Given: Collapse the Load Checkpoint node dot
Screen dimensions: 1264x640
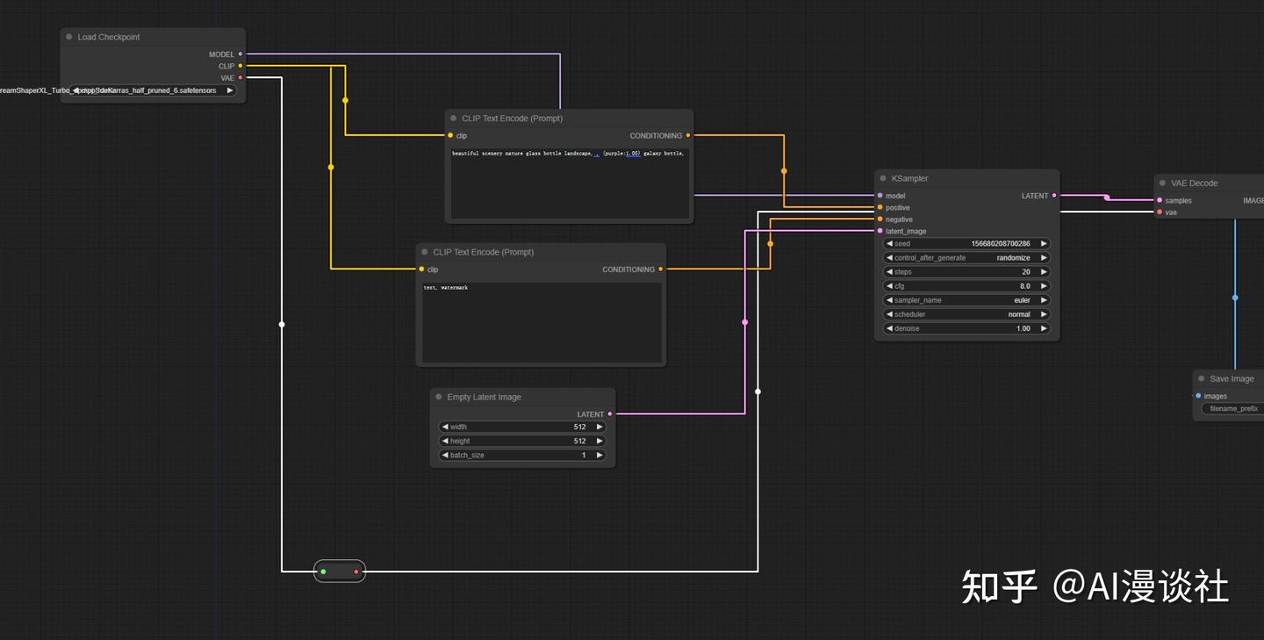Looking at the screenshot, I should click(x=69, y=37).
